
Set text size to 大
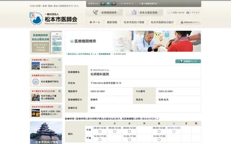tap(114, 3)
